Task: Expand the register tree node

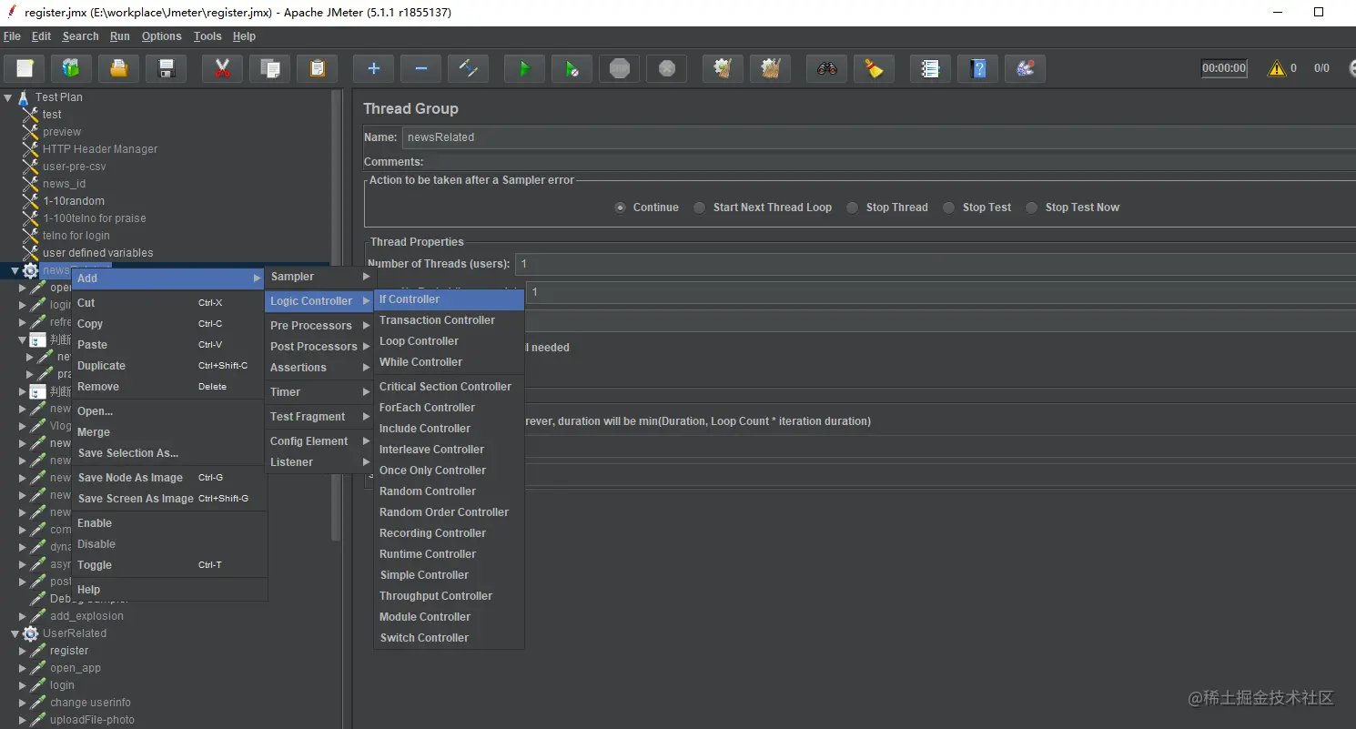Action: coord(23,651)
